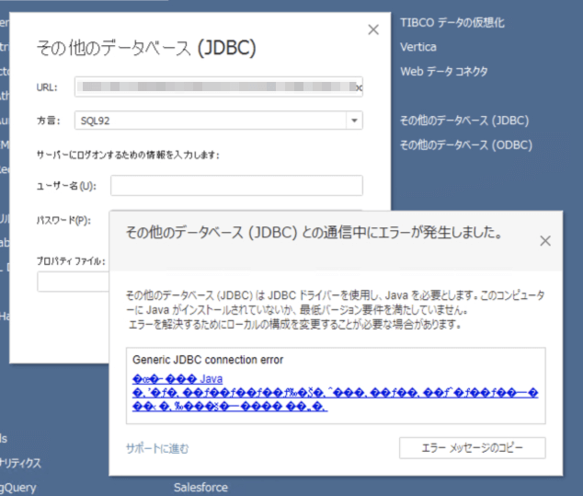Screen dimensions: 583x496
Task: Click the Generic JDBC connection error text
Action: [208, 360]
